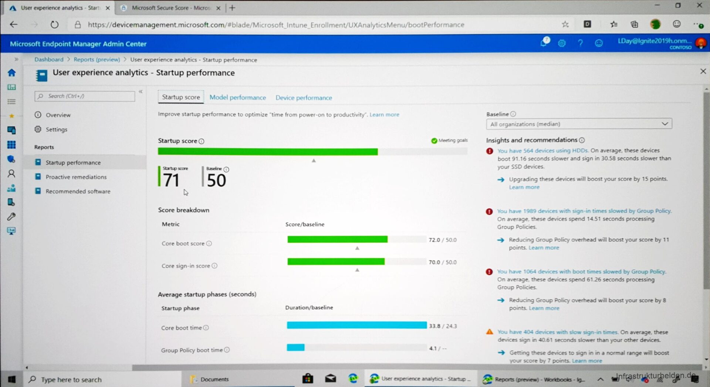Click the green Startup score progress bar
The height and width of the screenshot is (387, 710).
click(268, 151)
